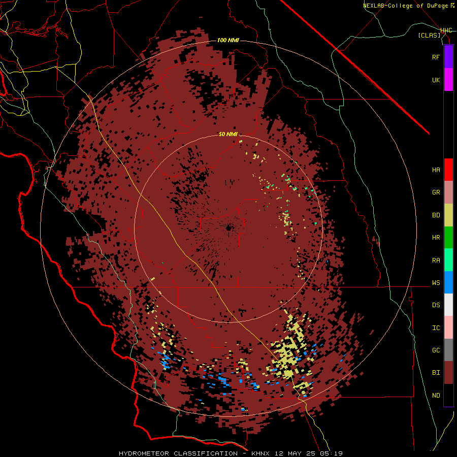This screenshot has height=457, width=457.
Task: Click the WS legend label
Action: [436, 283]
